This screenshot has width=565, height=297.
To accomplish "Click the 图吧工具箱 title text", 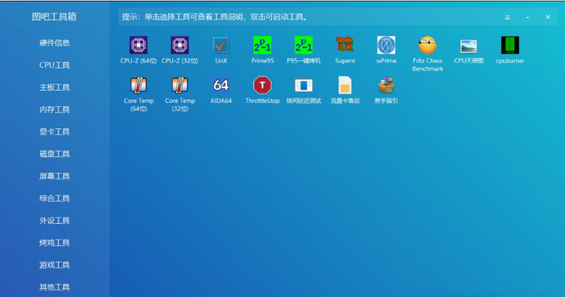I will pyautogui.click(x=54, y=17).
